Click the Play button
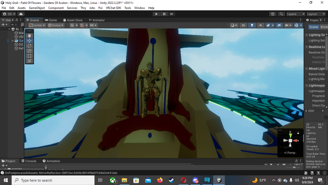Viewport: 328px width, 185px height. 156,14
